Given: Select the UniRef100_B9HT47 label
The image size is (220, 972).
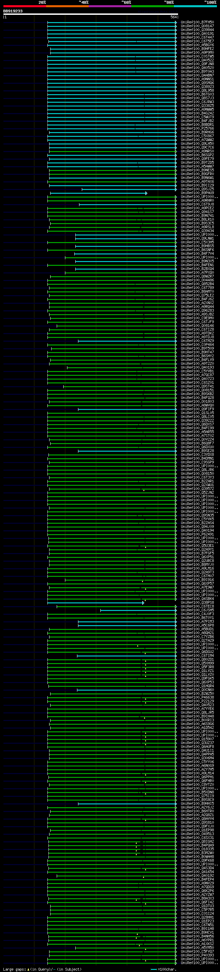Looking at the screenshot, I should point(197,352).
